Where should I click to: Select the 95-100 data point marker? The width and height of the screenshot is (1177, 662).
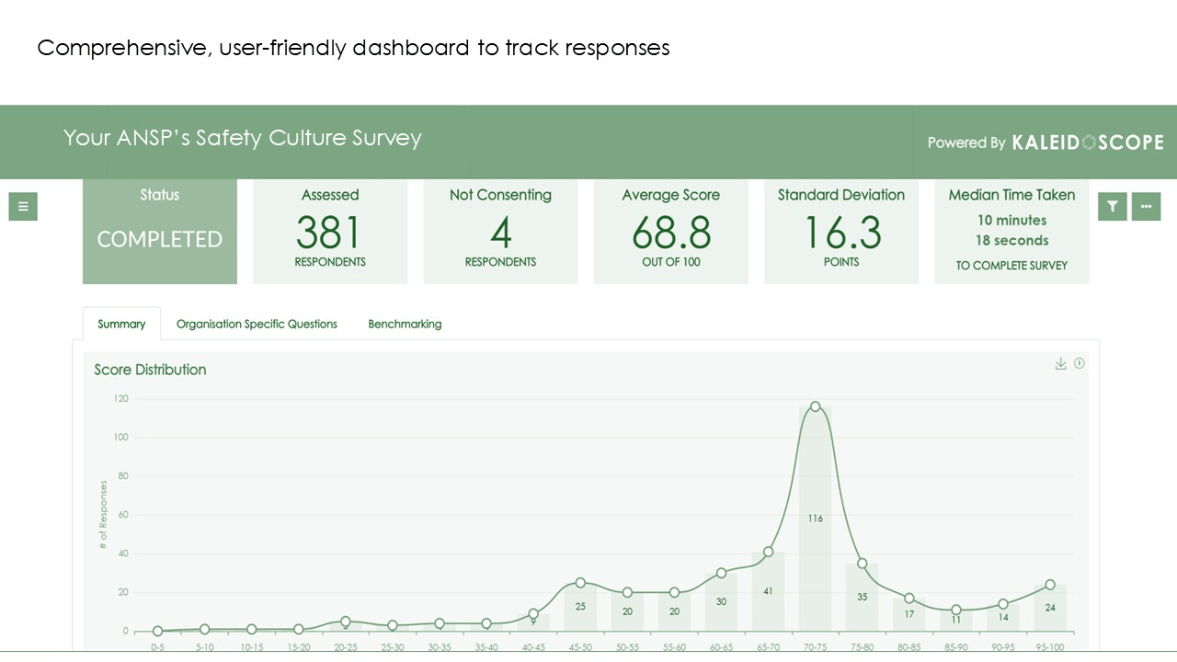(1050, 585)
